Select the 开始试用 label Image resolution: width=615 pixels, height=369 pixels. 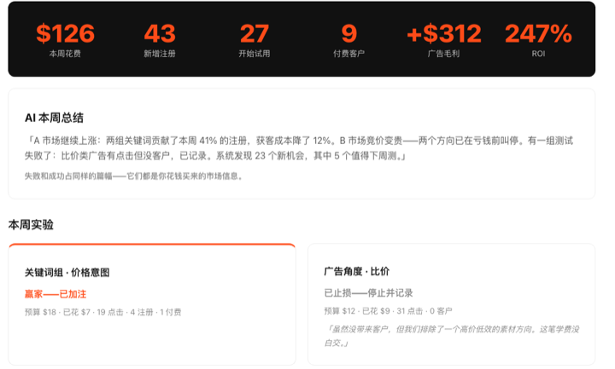point(255,54)
